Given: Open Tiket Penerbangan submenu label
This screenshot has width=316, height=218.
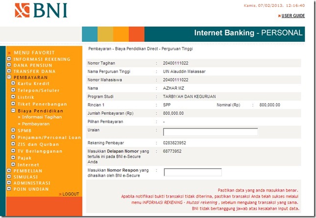Looking at the screenshot, I should point(42,104).
